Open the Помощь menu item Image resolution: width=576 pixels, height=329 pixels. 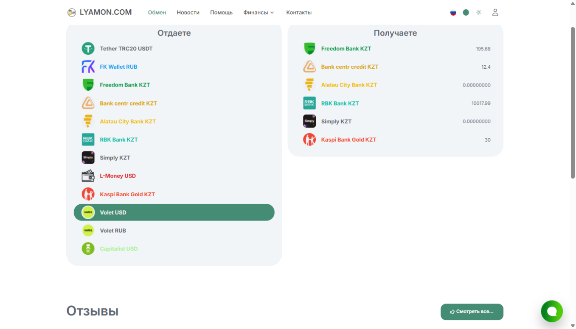tap(221, 13)
